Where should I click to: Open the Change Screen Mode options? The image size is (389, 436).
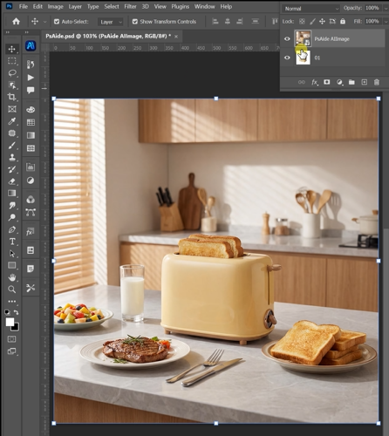coord(12,351)
